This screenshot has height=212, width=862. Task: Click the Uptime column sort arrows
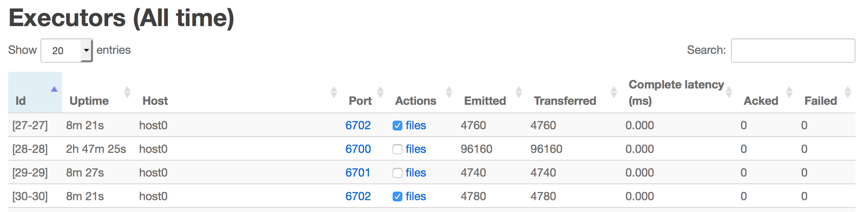click(x=127, y=92)
